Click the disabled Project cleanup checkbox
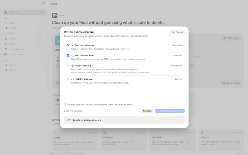Viewport: 248px width, 155px height. point(68,65)
